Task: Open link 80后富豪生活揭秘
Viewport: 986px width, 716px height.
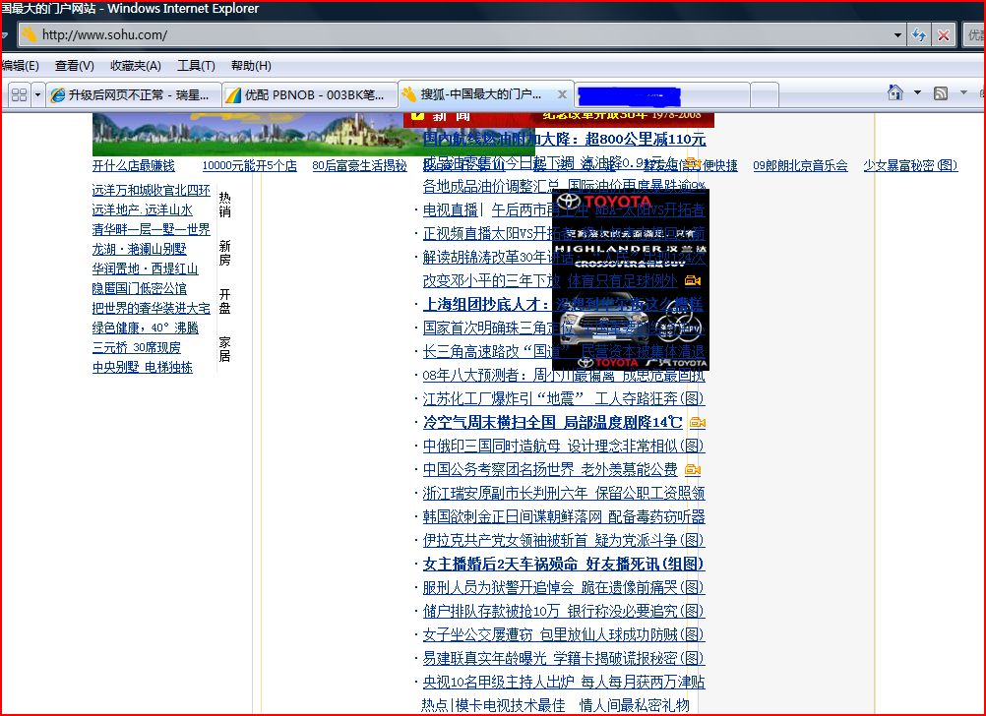Action: 359,166
